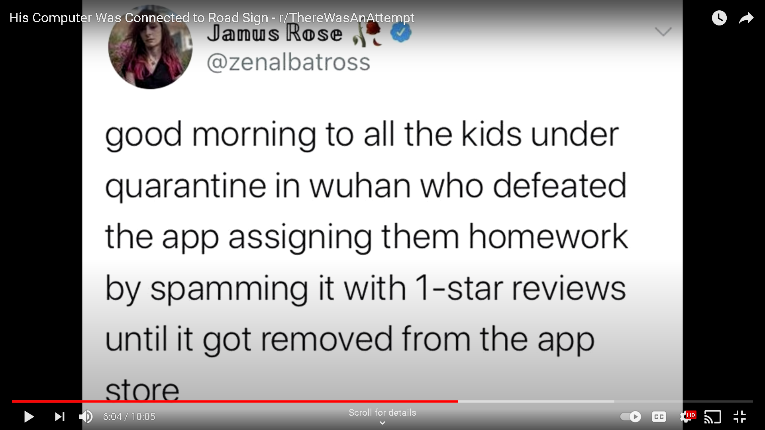Click the blue verified badge
765x430 pixels.
pyautogui.click(x=400, y=33)
